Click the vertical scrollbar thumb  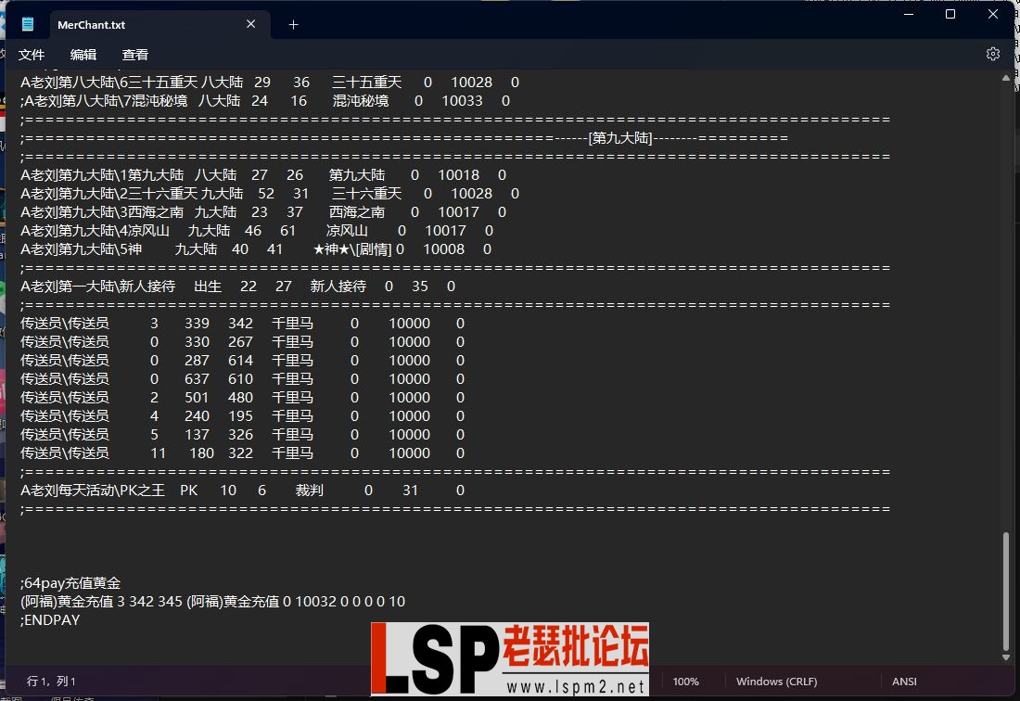(x=1006, y=591)
